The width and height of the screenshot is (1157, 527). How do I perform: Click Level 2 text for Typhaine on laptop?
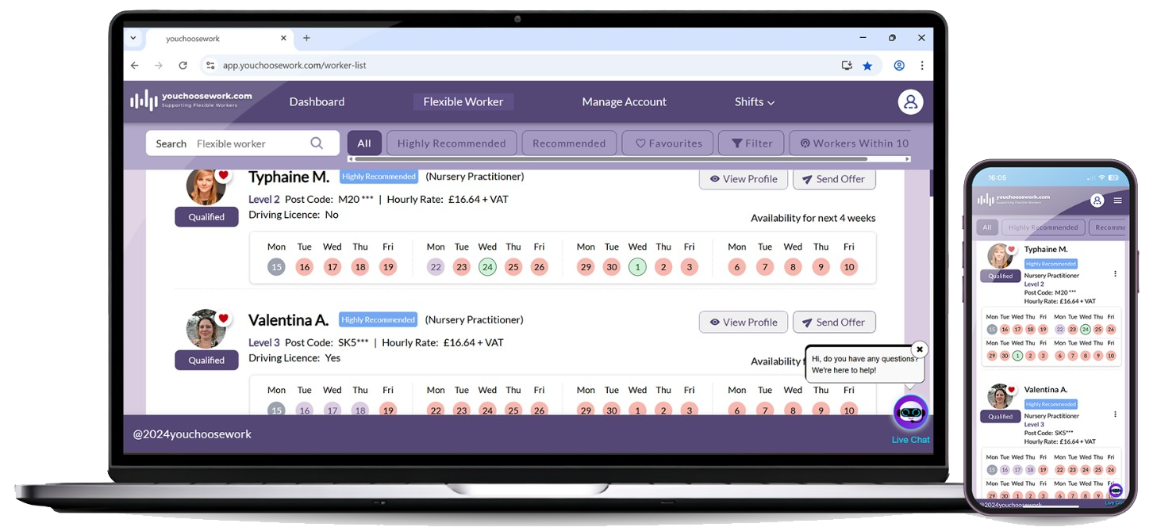pyautogui.click(x=264, y=200)
